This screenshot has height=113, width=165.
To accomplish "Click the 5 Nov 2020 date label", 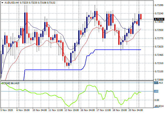I will [x=7, y=110].
